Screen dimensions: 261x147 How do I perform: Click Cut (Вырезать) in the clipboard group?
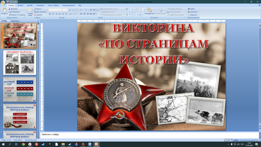coord(13,9)
